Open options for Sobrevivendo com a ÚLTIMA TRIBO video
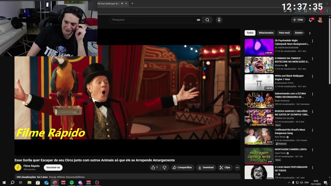This screenshot has width=331, height=186. tap(312, 94)
